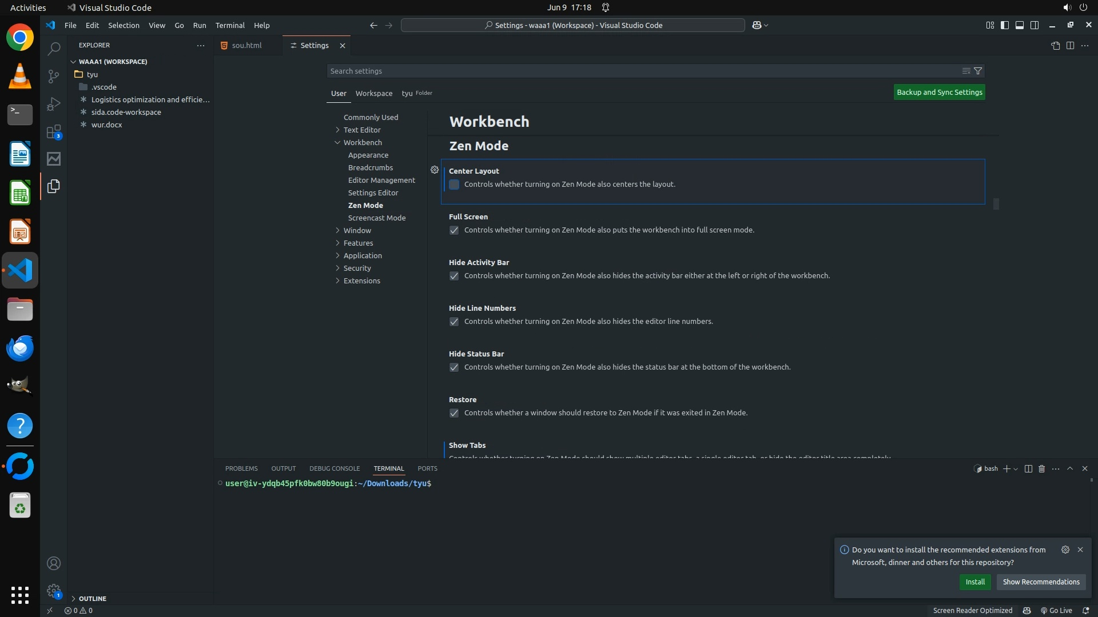The width and height of the screenshot is (1098, 617).
Task: Open the Terminal menu
Action: tap(230, 25)
